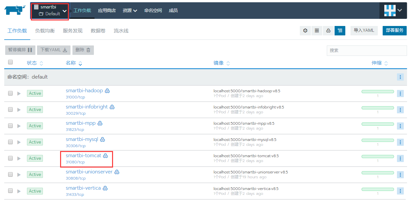Click smartbi-hadoop scale progress bar
Viewport: 408px width, 201px height.
pyautogui.click(x=378, y=92)
